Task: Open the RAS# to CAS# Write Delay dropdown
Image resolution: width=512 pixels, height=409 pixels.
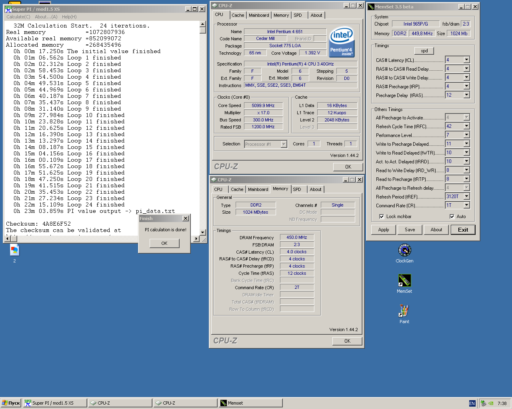Action: 466,77
